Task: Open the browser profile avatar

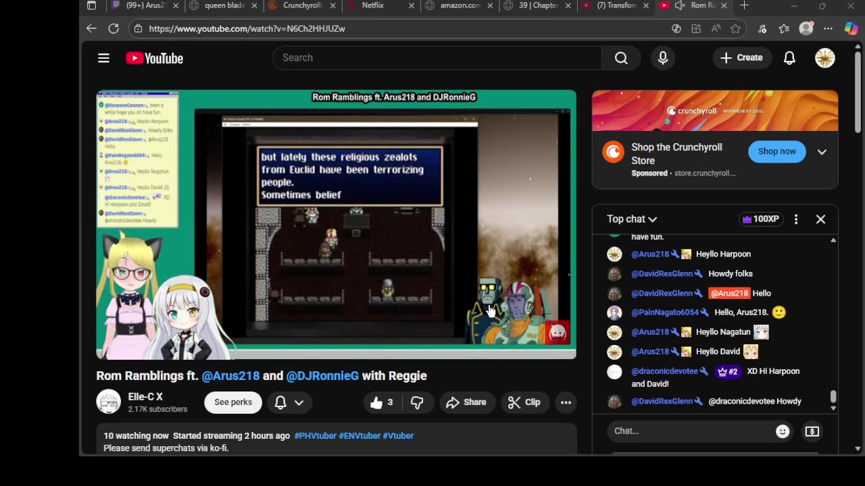Action: 806,28
